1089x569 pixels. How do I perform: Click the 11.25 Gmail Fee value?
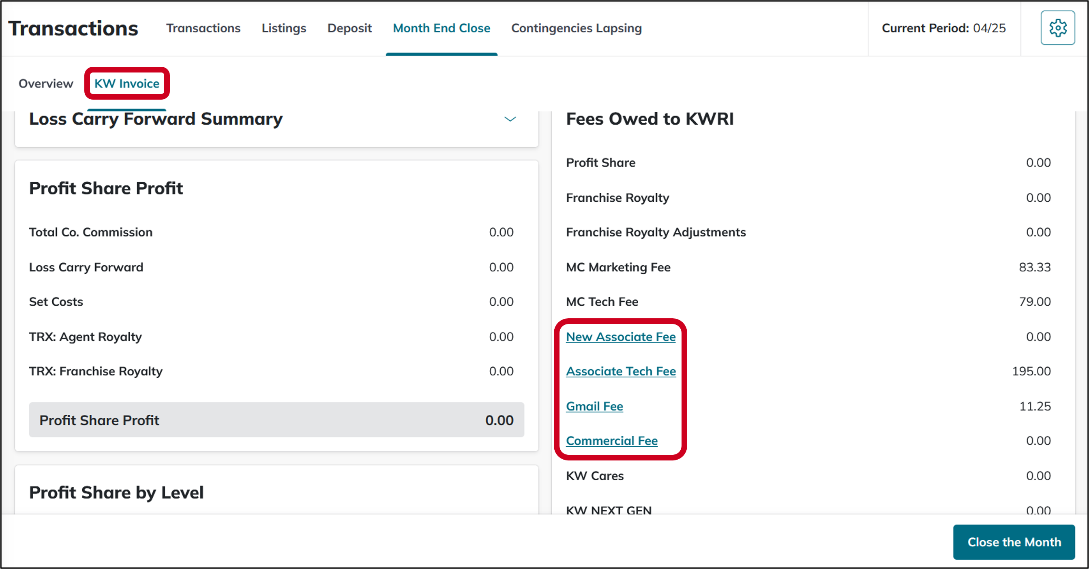(x=1035, y=406)
